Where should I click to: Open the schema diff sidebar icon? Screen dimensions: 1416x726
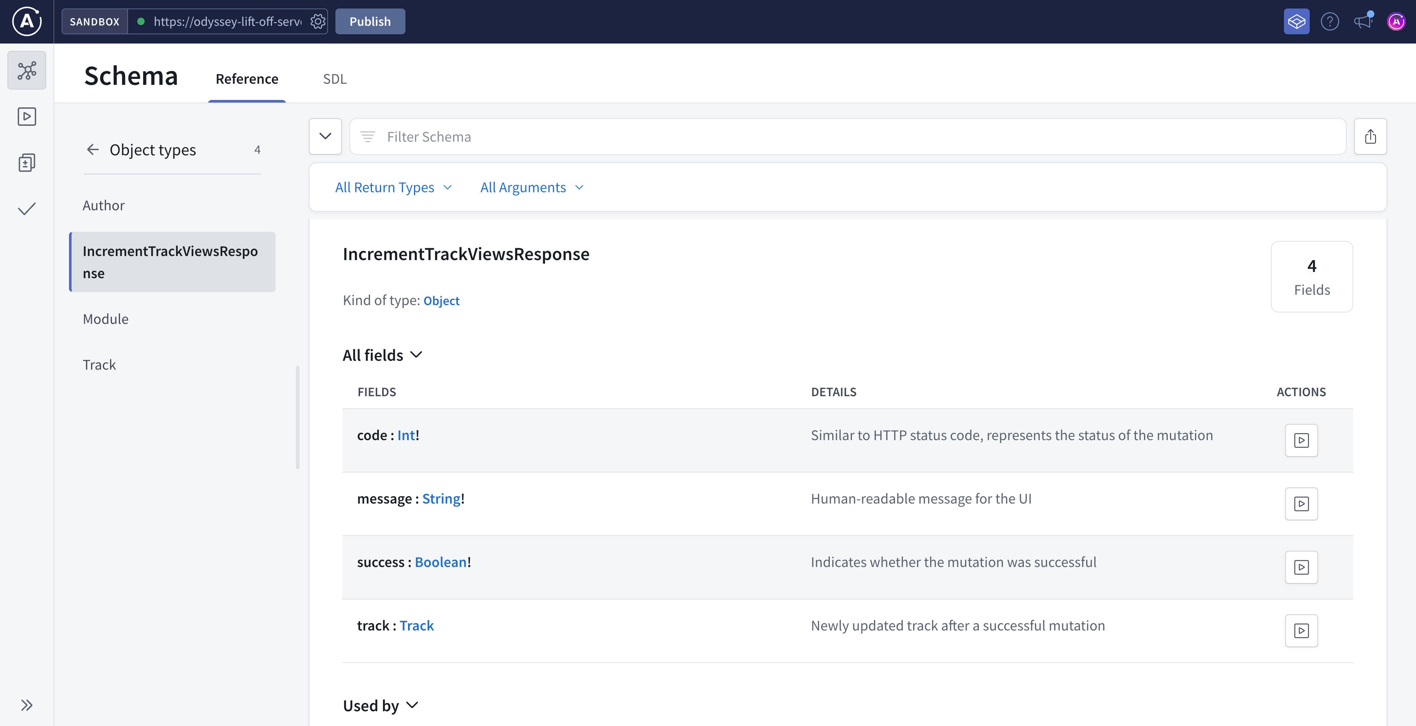click(x=27, y=163)
